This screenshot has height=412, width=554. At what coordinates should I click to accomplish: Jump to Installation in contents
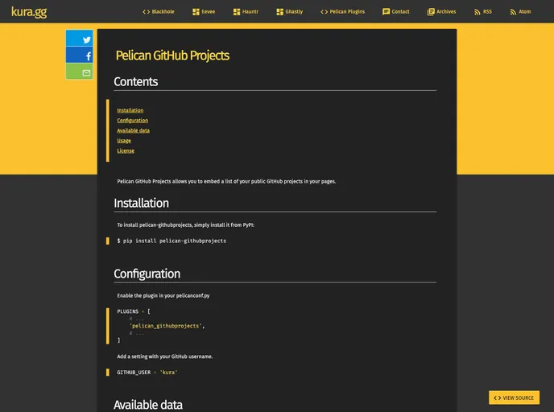click(x=130, y=110)
